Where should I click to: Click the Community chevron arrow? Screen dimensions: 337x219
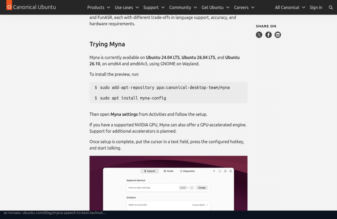click(x=195, y=8)
